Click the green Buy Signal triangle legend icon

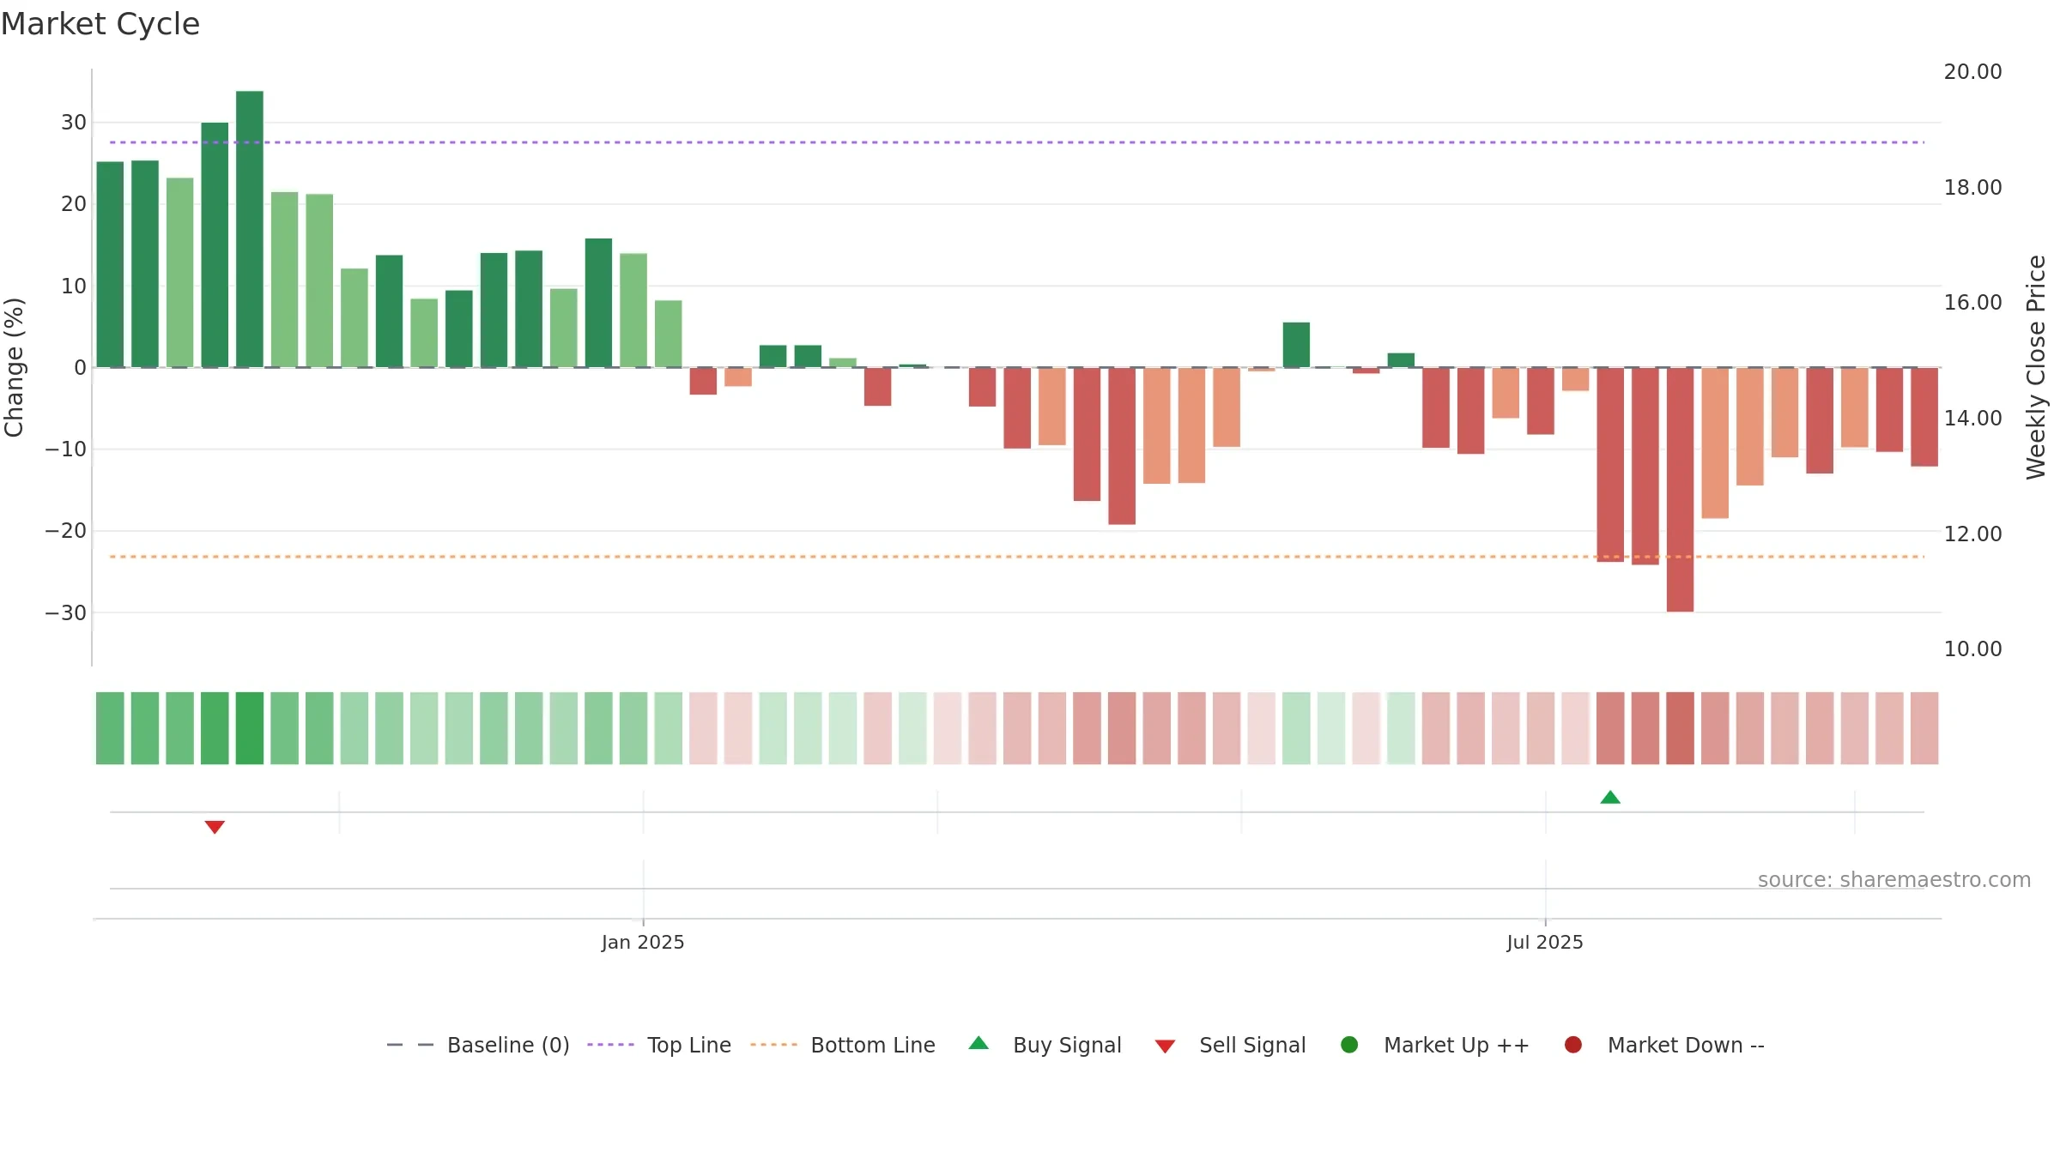[978, 1043]
